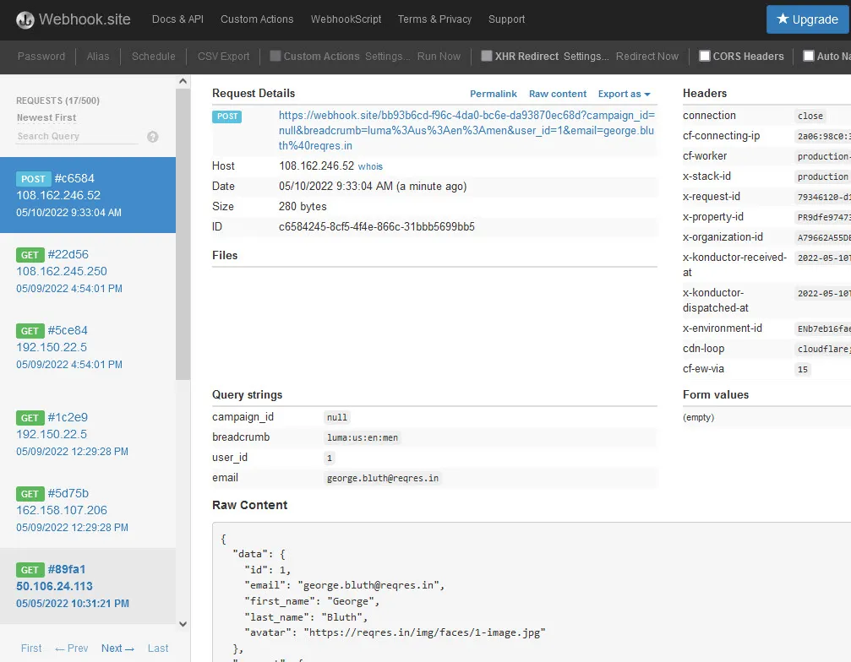Click the whois link

coord(370,167)
